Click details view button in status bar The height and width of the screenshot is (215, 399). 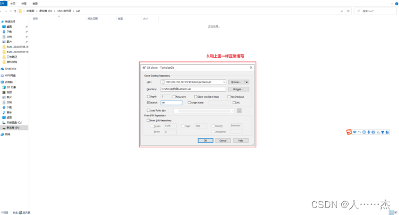[391, 213]
